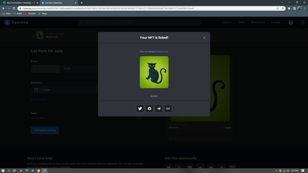The width and height of the screenshot is (308, 173).
Task: Click the price amount field
Action: [80, 69]
